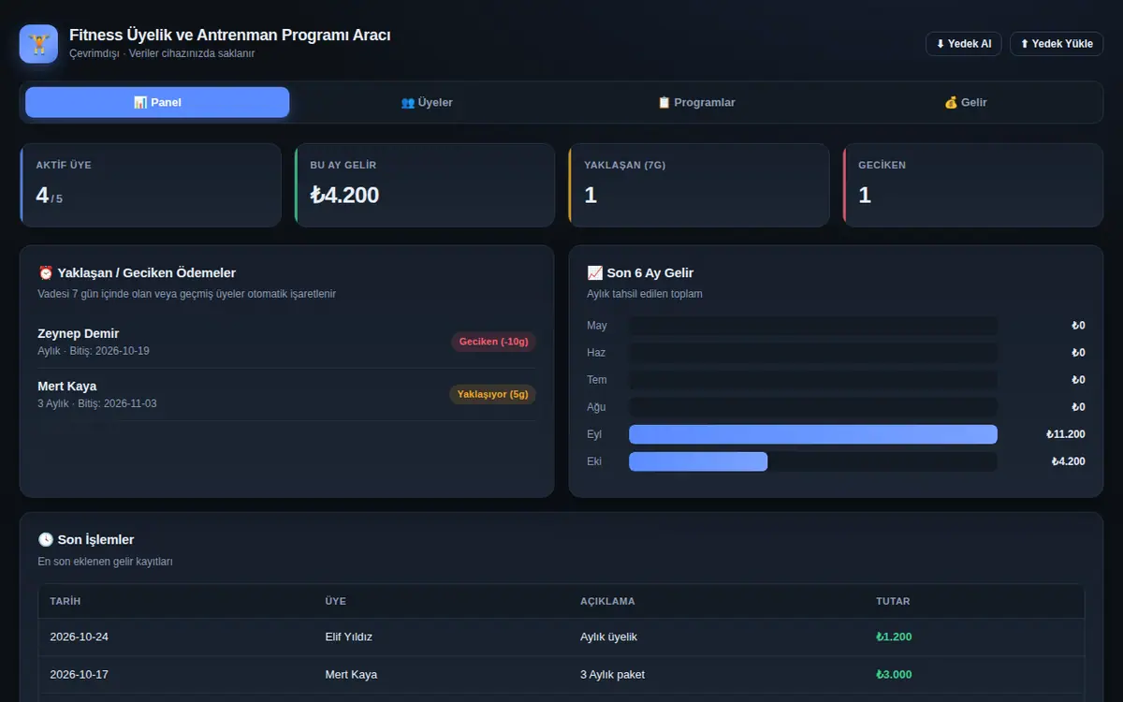Click the ₺4.200 value beside the Eki bar
1123x702 pixels.
[1069, 461]
